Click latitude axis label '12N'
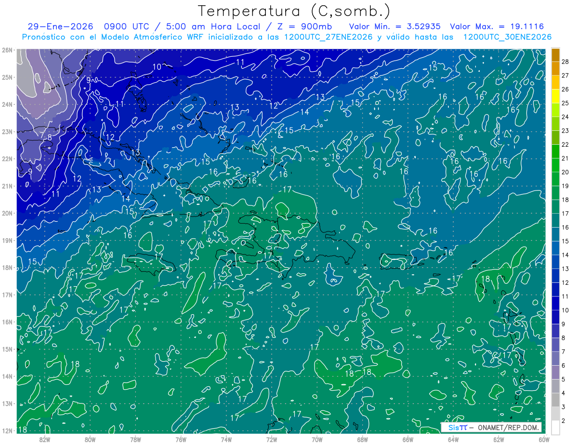This screenshot has height=446, width=578. (7, 431)
